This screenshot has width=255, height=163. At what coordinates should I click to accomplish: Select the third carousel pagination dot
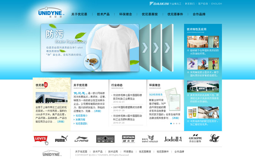177,124
